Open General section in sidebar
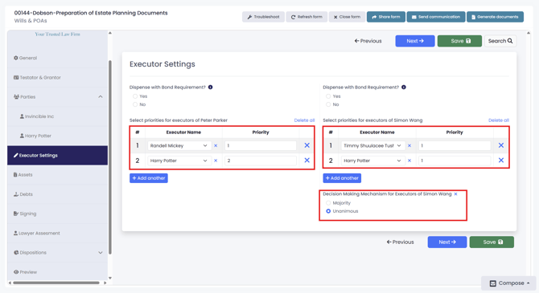The image size is (539, 293). (x=57, y=58)
